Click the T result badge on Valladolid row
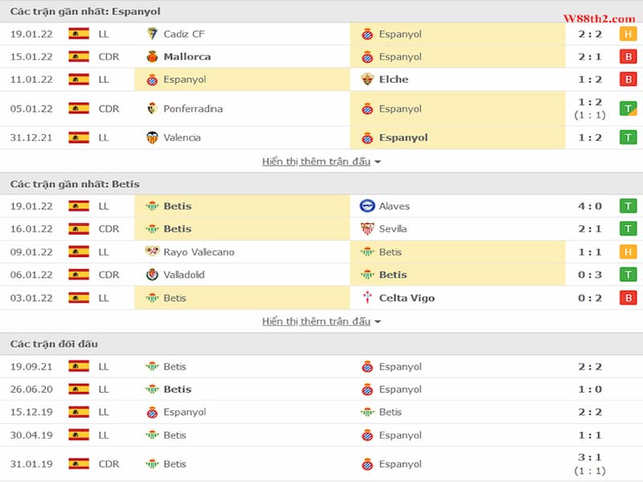The image size is (643, 482). coord(628,275)
